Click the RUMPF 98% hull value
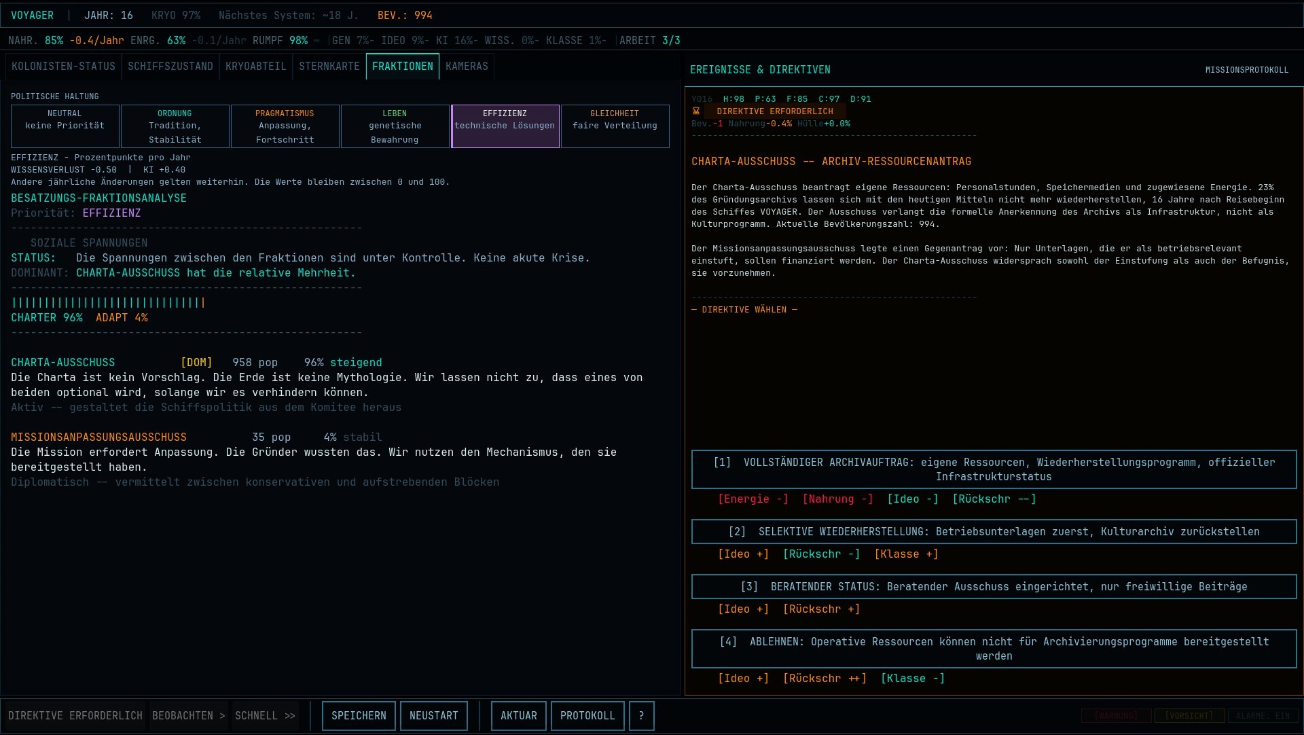Screen dimensions: 1304x735 point(280,41)
